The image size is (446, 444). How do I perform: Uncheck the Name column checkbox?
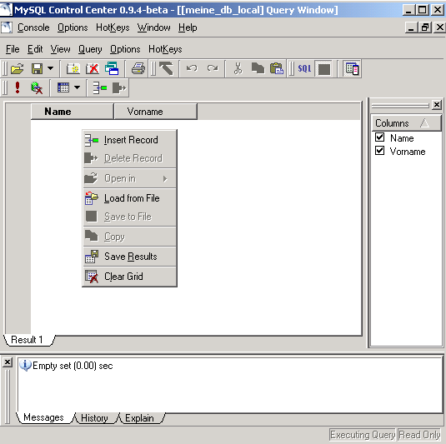[379, 137]
